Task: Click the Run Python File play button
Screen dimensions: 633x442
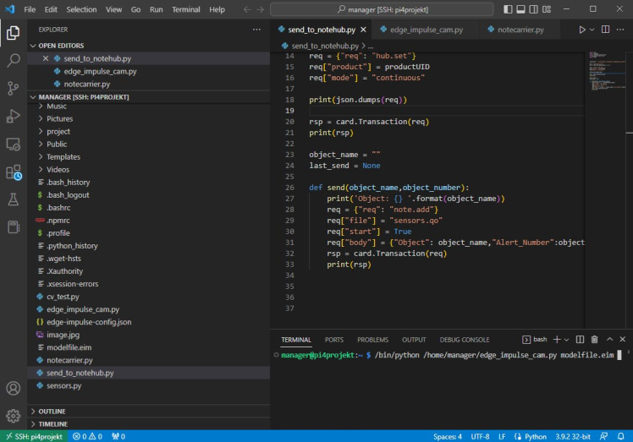Action: pyautogui.click(x=581, y=30)
